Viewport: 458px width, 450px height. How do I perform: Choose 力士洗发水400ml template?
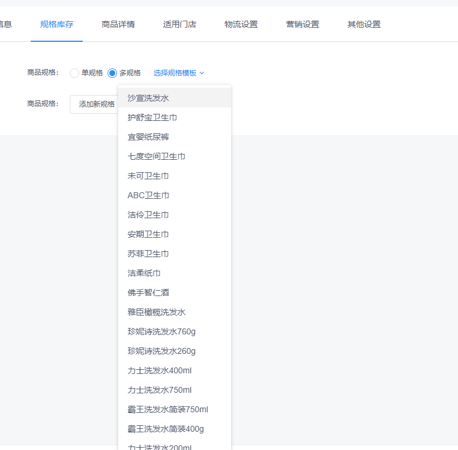[175, 370]
